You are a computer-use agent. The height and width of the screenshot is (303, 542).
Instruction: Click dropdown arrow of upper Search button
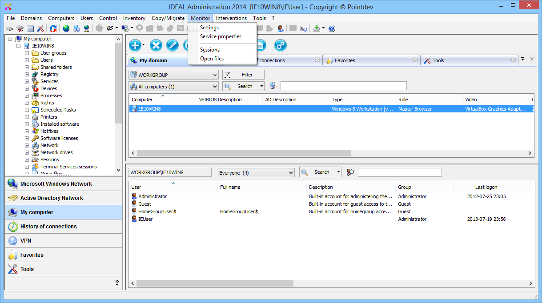click(x=261, y=86)
